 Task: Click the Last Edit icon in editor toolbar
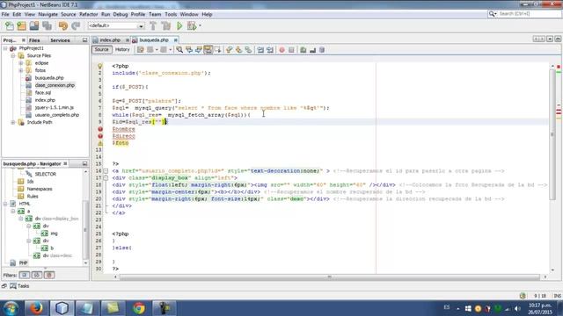coord(141,50)
